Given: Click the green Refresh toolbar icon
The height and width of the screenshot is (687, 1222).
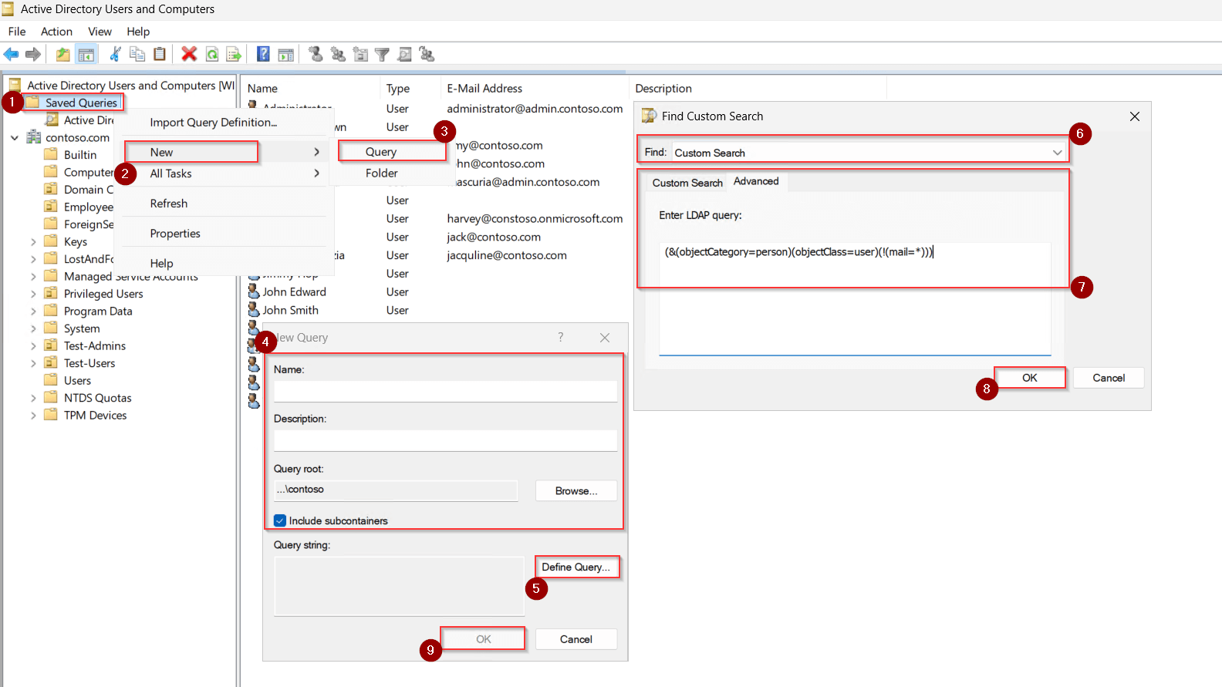Looking at the screenshot, I should click(x=211, y=54).
